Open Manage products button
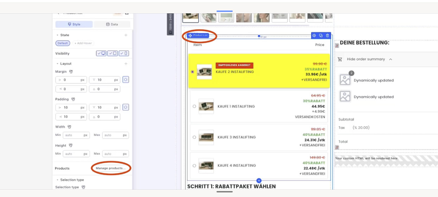 pyautogui.click(x=111, y=168)
